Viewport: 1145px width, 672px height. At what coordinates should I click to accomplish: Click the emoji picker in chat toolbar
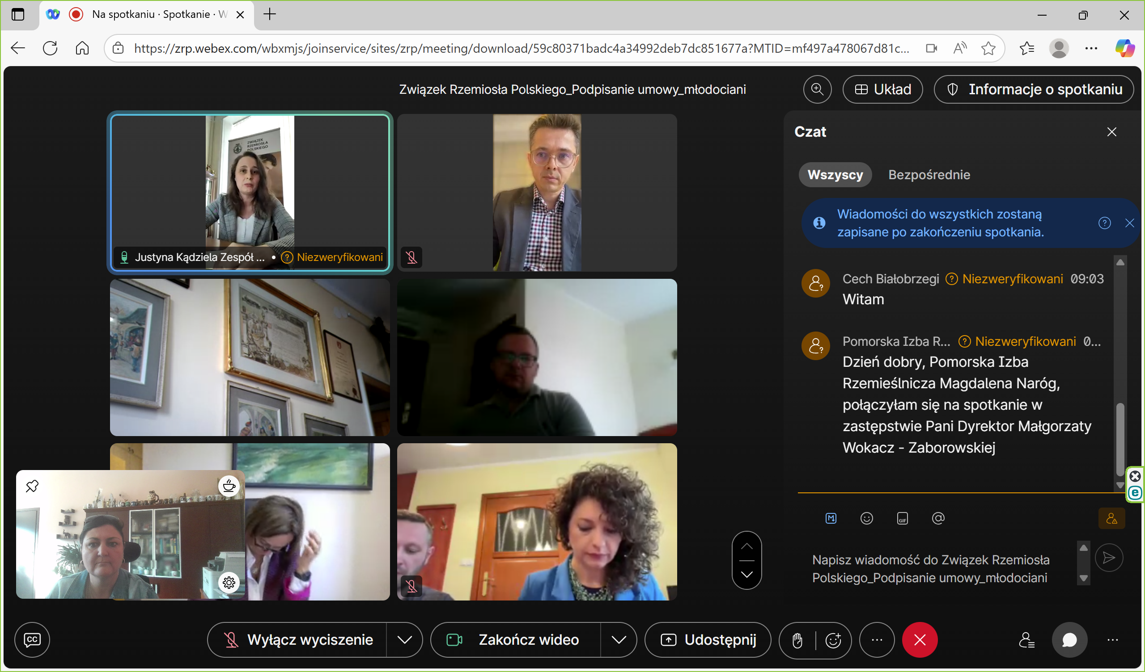[866, 518]
